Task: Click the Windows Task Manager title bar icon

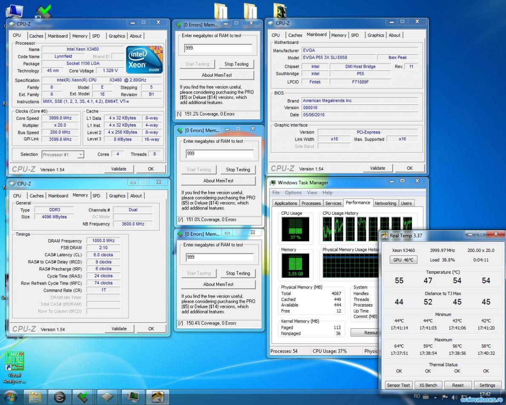Action: point(273,182)
